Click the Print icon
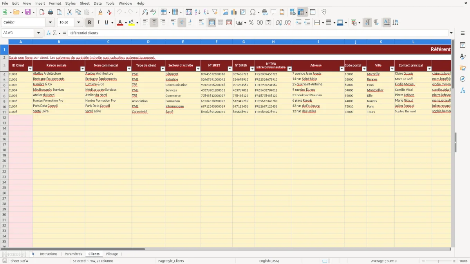 (50, 12)
